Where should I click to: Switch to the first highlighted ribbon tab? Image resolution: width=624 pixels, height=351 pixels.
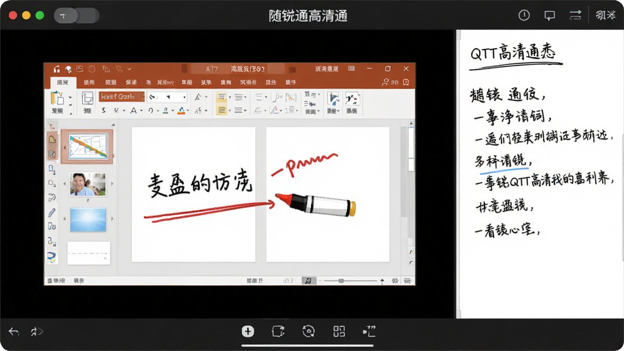[x=63, y=82]
